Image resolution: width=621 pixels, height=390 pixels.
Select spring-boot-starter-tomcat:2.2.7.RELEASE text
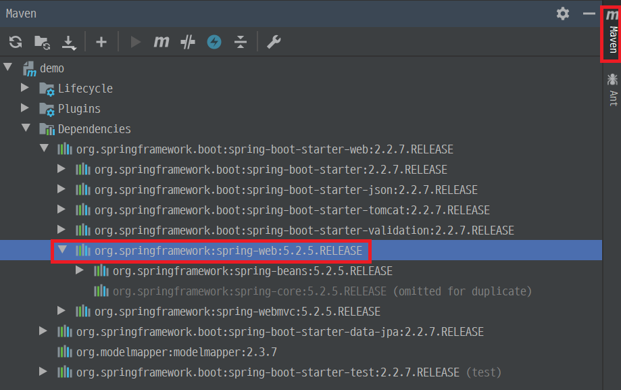coord(292,210)
